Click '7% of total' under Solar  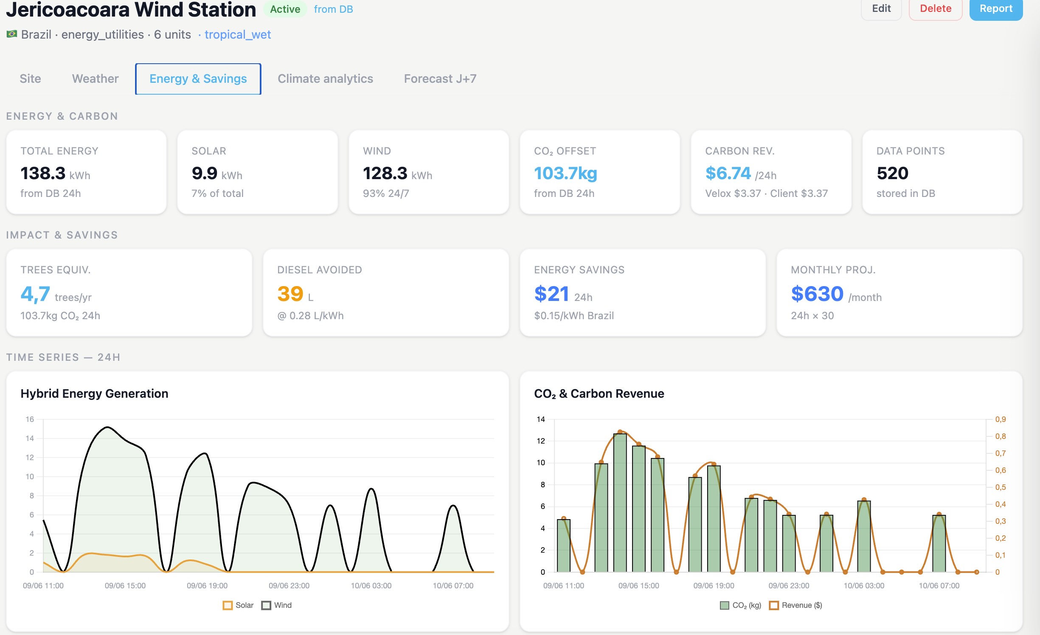(x=217, y=194)
